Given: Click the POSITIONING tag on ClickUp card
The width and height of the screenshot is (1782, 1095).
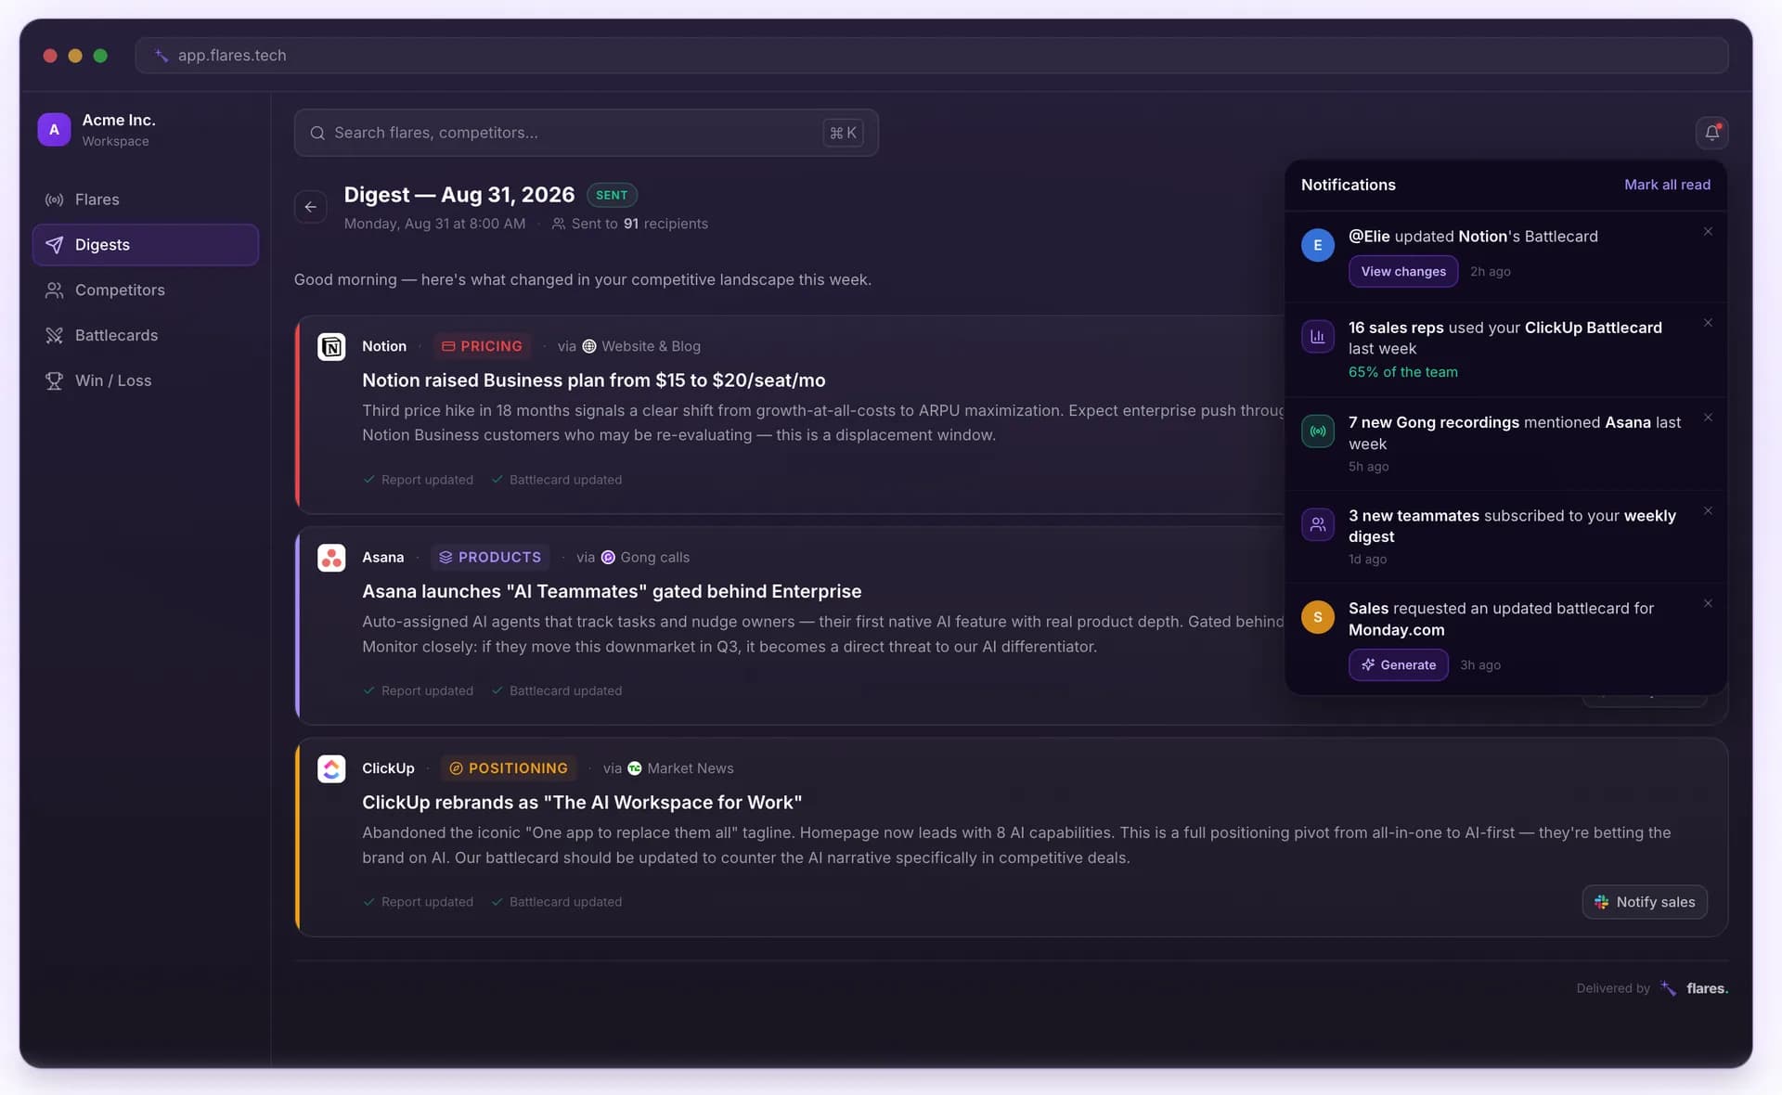Looking at the screenshot, I should (x=509, y=768).
